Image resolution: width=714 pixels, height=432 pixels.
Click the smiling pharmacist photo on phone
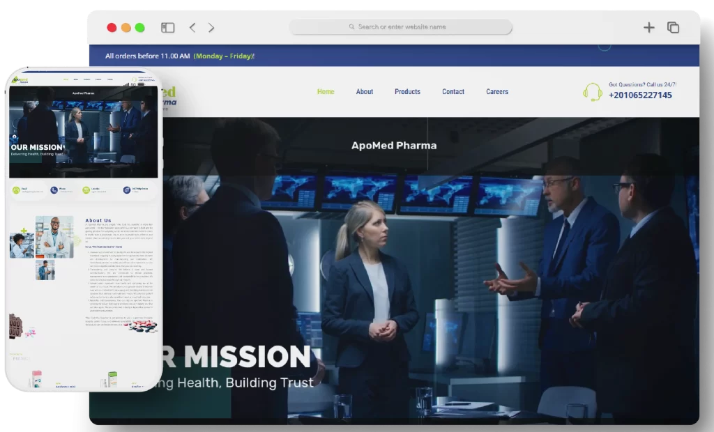click(x=54, y=236)
